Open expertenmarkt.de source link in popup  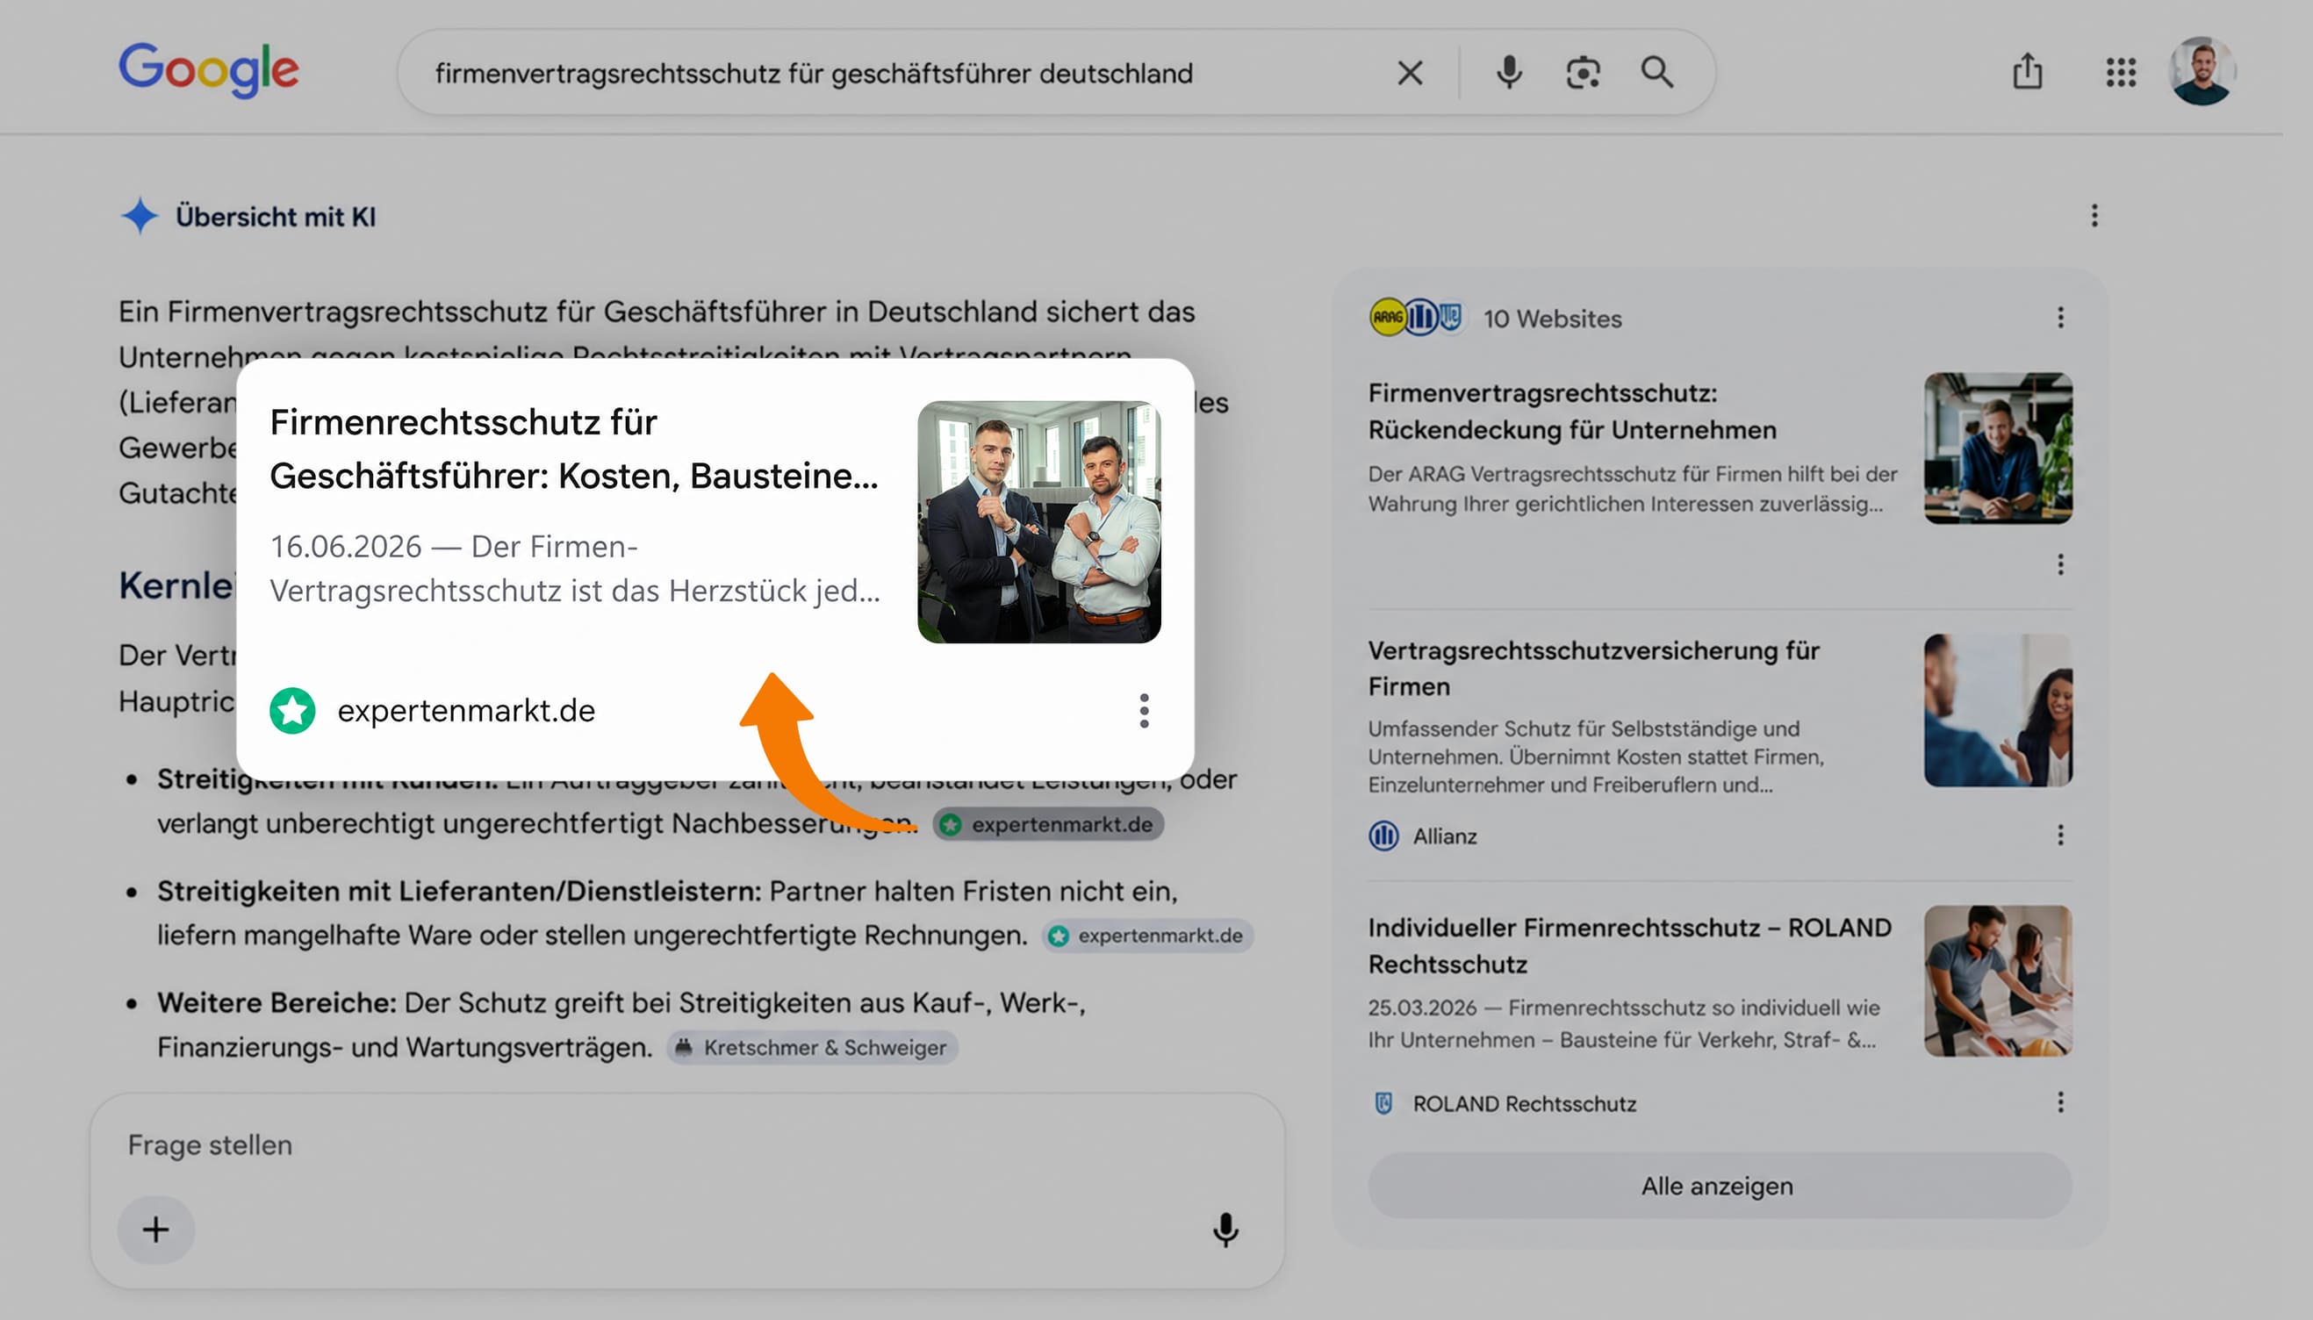[466, 711]
